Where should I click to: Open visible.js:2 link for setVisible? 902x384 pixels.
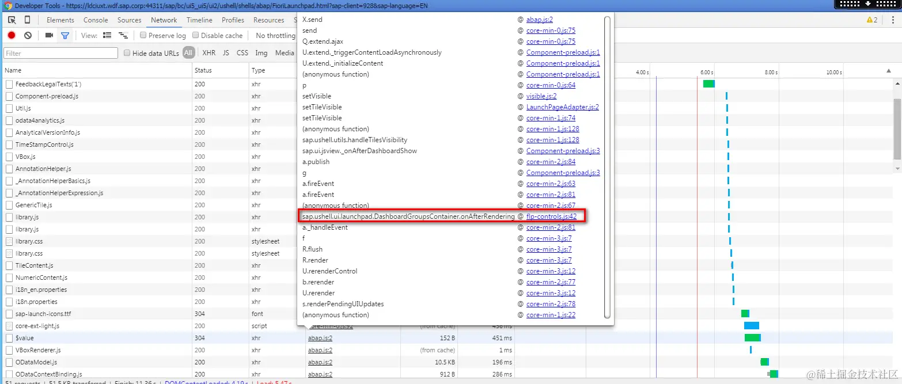[541, 96]
